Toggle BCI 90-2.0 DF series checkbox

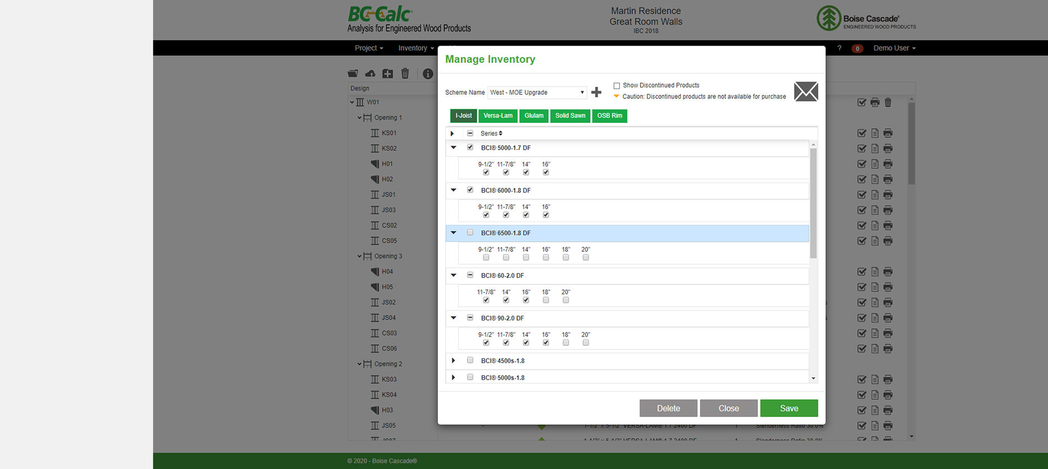coord(470,317)
